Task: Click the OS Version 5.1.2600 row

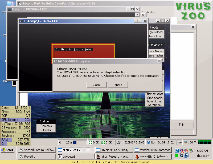Action: click(x=16, y=128)
